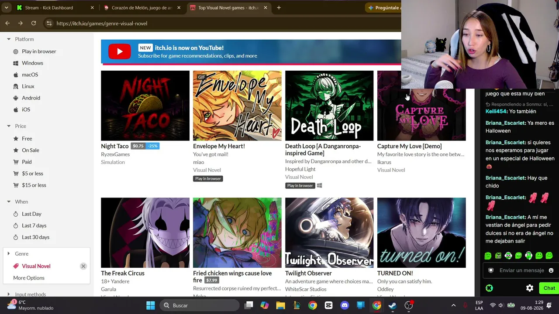Click the Kick points icon below chat

click(x=489, y=288)
